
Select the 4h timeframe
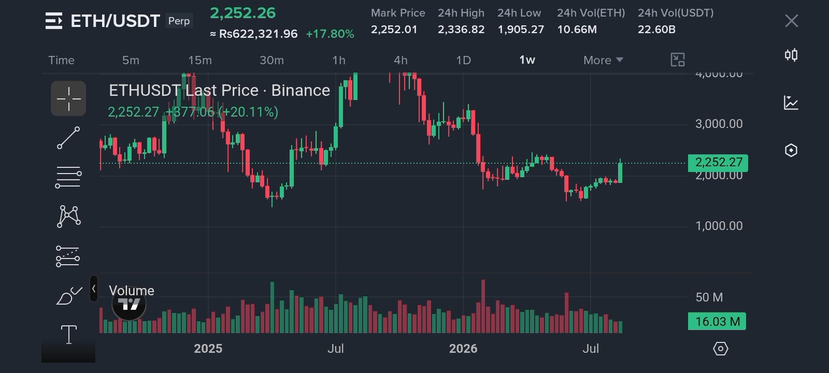click(401, 60)
